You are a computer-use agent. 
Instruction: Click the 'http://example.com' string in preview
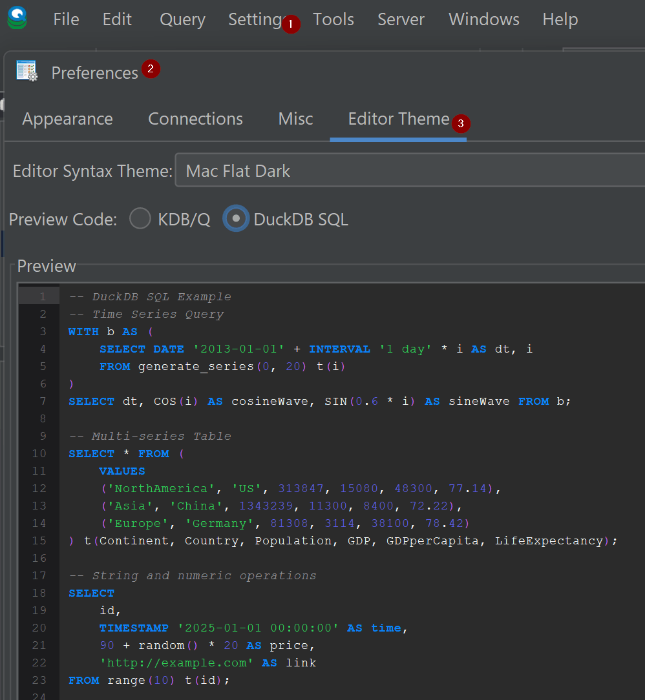click(177, 663)
